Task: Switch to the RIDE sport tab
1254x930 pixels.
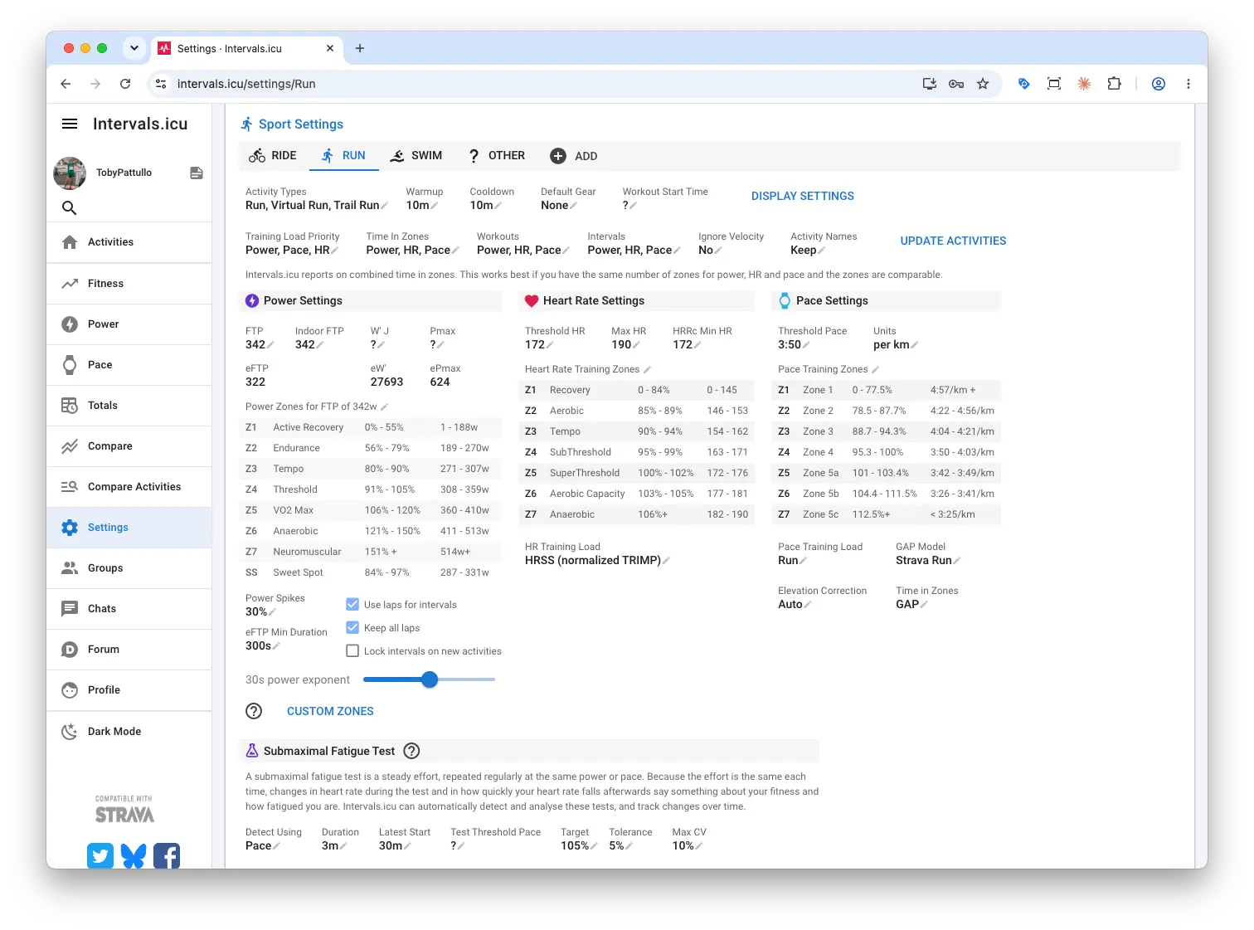Action: point(273,156)
